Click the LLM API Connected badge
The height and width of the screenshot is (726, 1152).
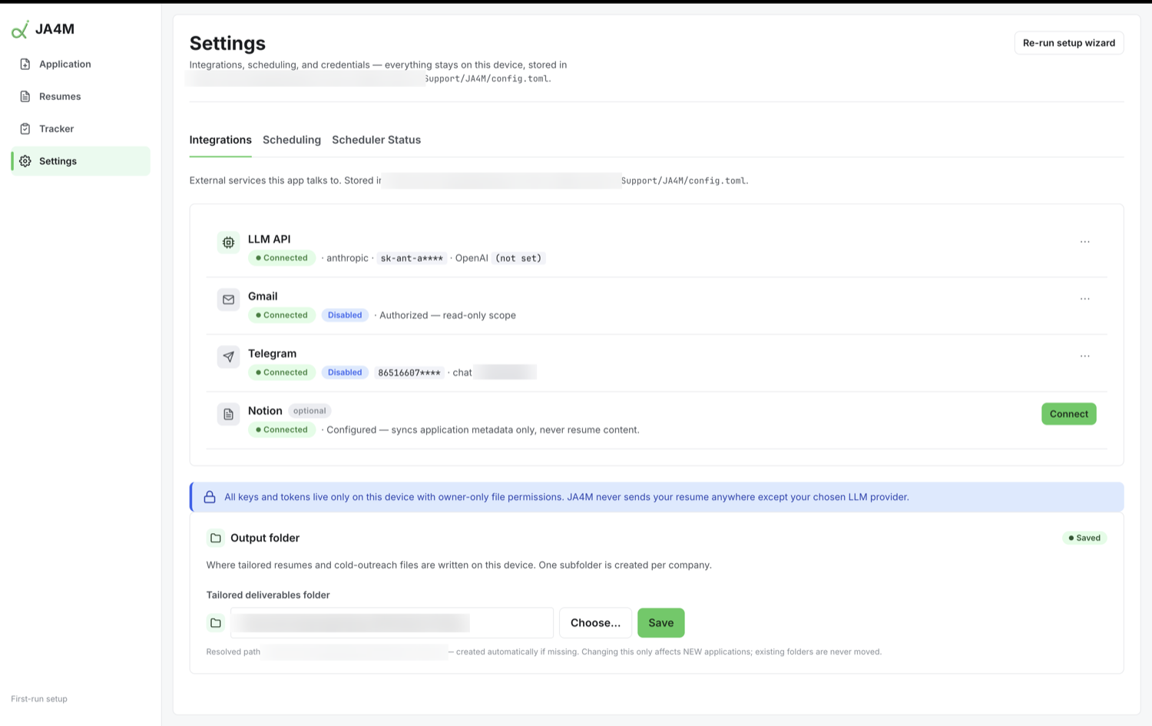click(282, 258)
